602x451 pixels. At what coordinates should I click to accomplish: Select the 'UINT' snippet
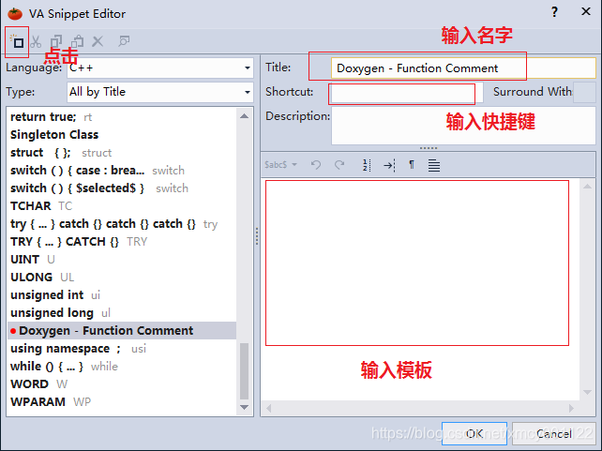(122, 260)
